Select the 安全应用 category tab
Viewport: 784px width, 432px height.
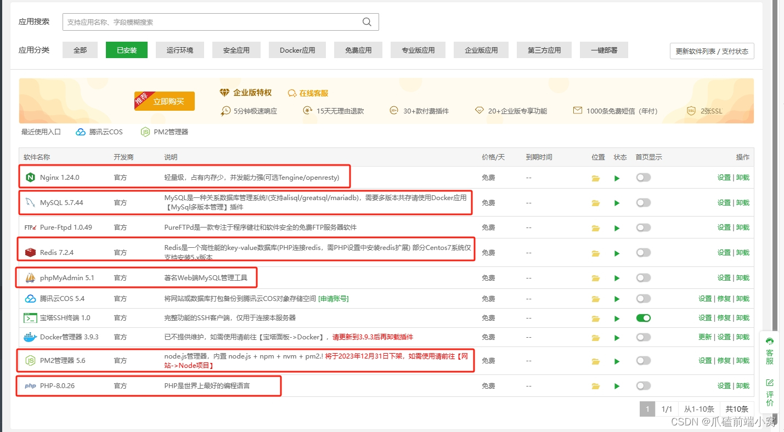coord(236,50)
